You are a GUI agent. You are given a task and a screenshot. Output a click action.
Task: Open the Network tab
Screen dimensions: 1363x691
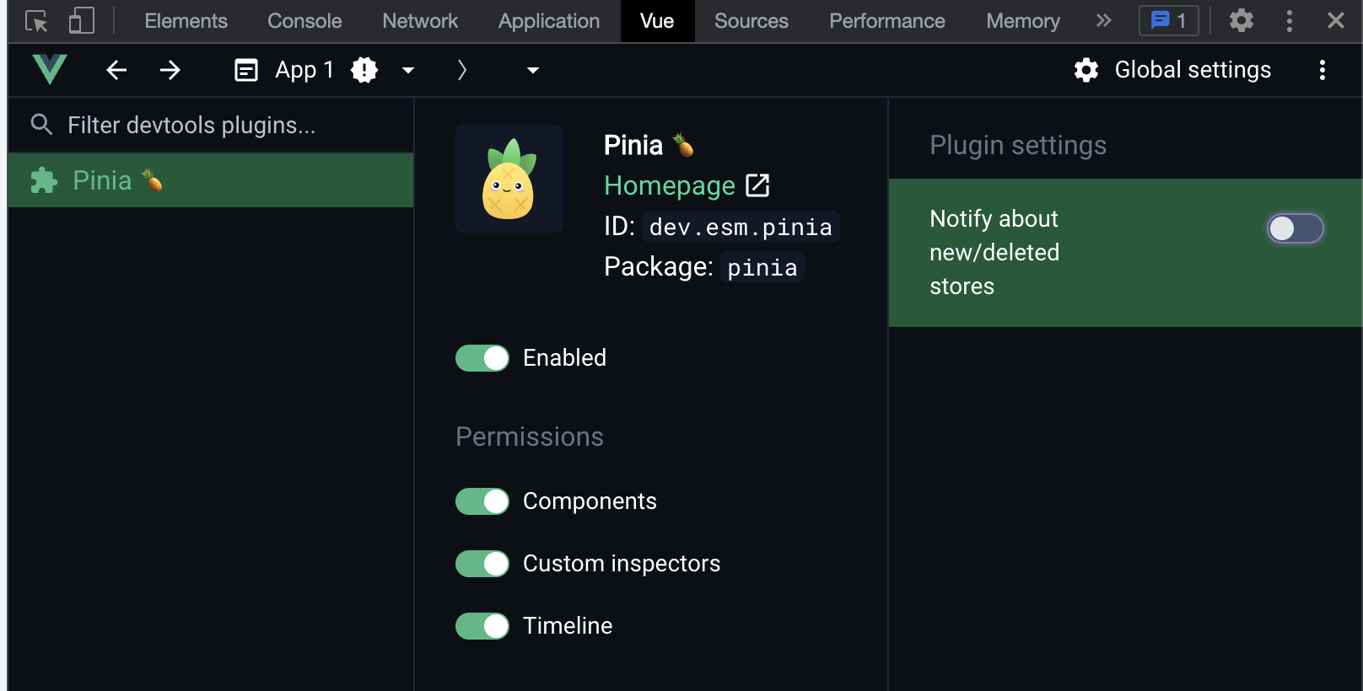pyautogui.click(x=420, y=21)
